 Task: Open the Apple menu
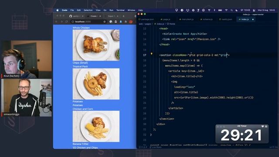click(58, 10)
